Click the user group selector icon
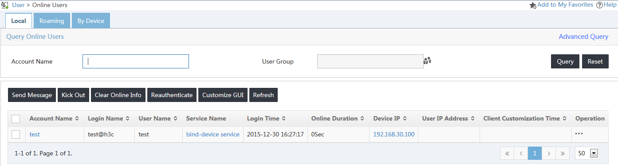This screenshot has width=618, height=166. click(427, 61)
